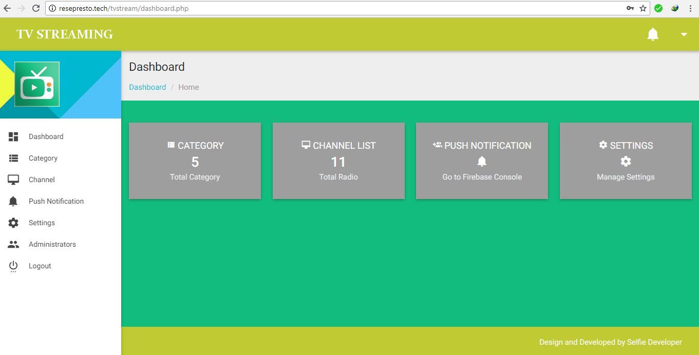Viewport: 699px width, 355px height.
Task: Open the header account dropdown arrow
Action: (x=684, y=34)
